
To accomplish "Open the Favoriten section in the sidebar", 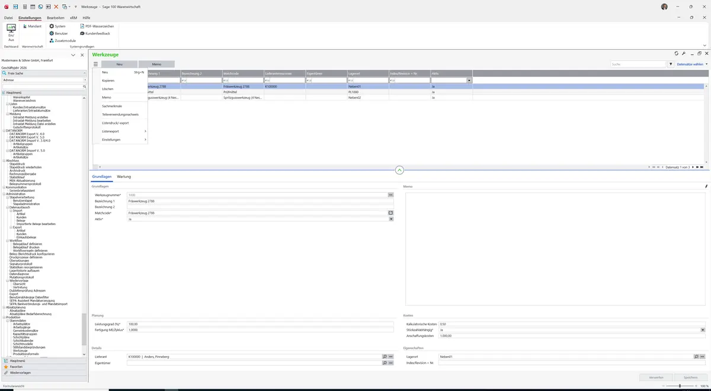I will coord(44,367).
